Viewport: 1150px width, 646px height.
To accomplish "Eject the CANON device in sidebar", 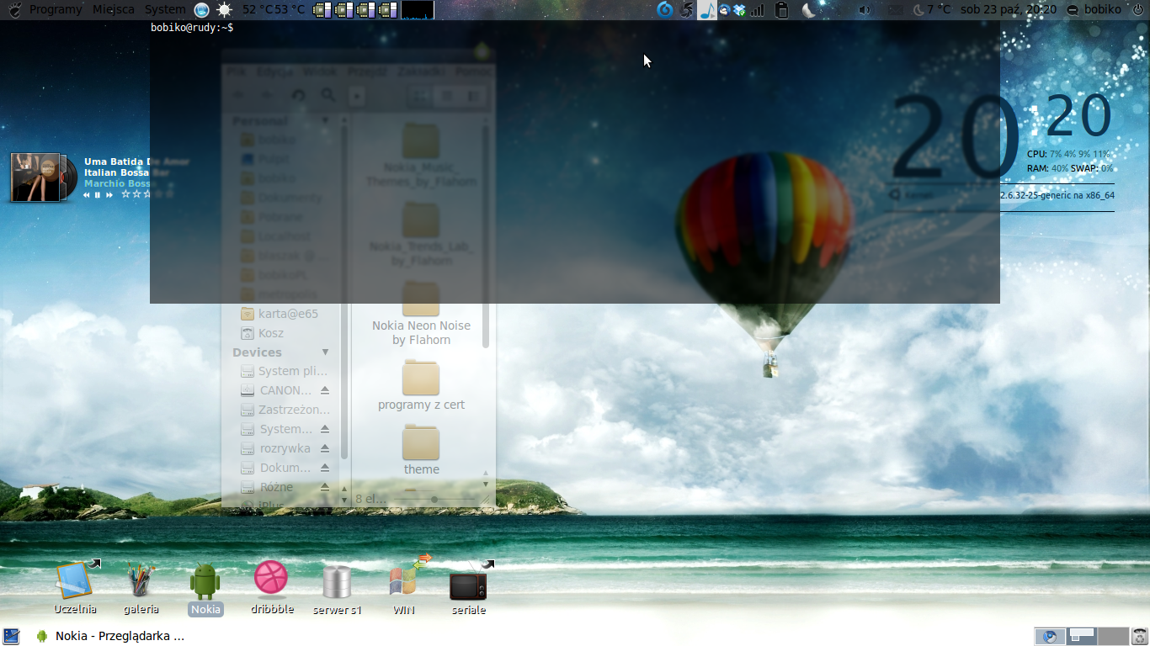I will click(325, 391).
